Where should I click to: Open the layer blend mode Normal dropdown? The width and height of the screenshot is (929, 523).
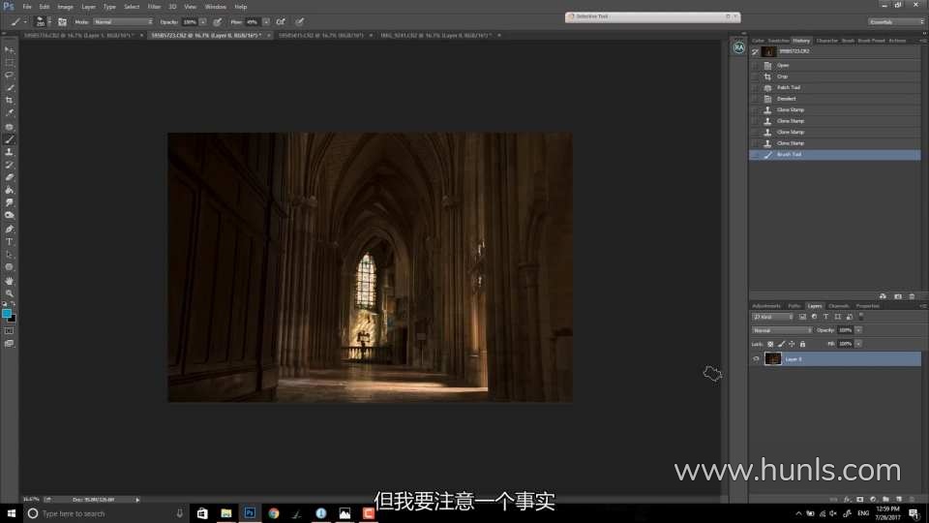point(782,330)
